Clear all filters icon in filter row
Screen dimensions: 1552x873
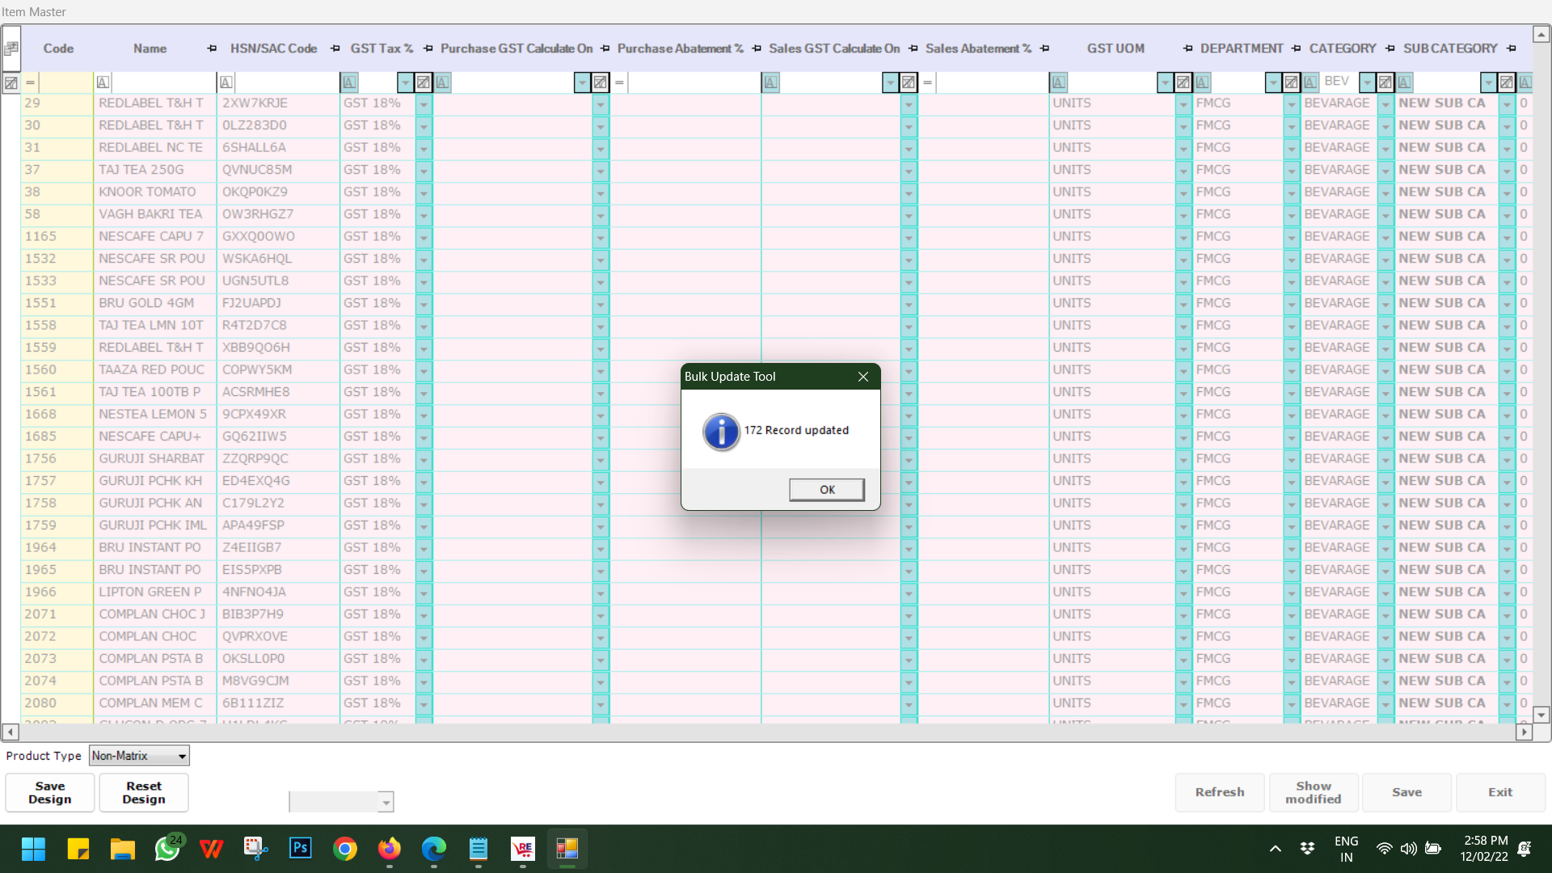tap(11, 82)
